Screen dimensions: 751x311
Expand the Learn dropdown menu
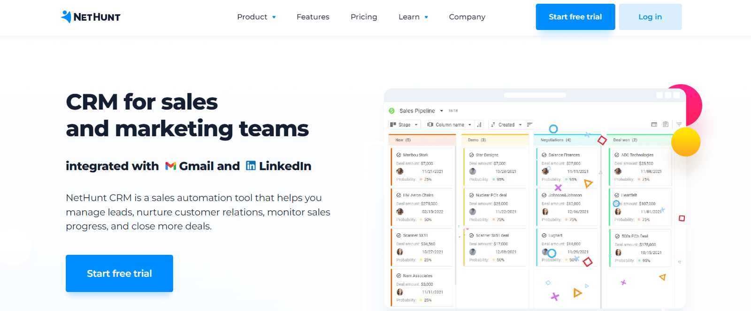coord(413,17)
